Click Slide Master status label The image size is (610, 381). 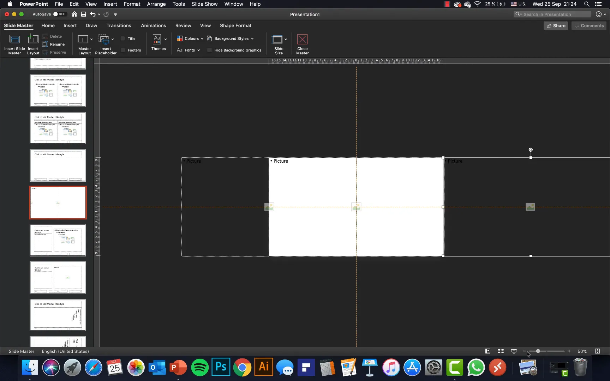[x=22, y=351]
